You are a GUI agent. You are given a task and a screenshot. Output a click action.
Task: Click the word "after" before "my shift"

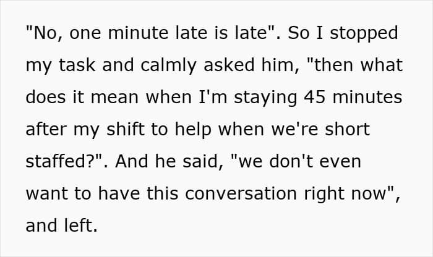(x=46, y=129)
